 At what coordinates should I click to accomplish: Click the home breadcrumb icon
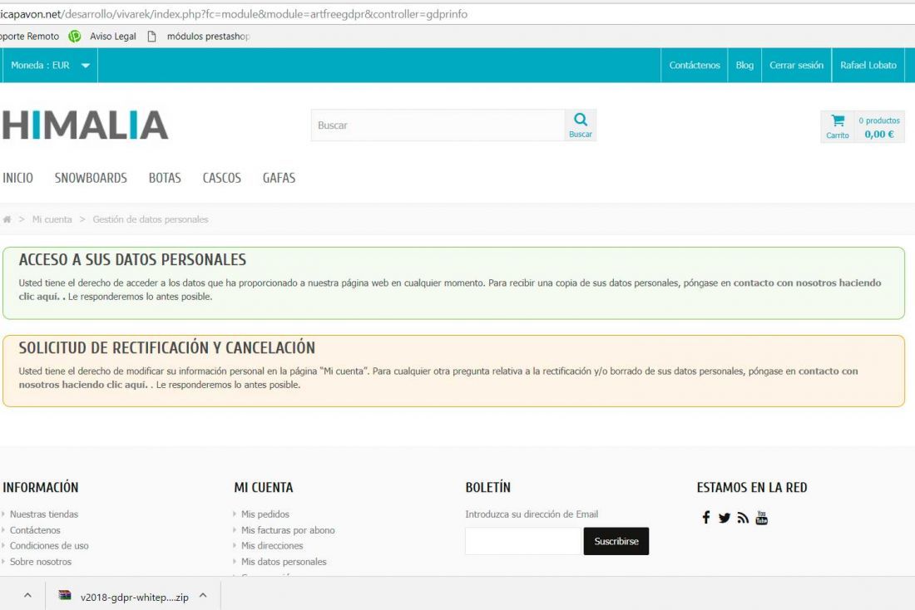pos(7,219)
